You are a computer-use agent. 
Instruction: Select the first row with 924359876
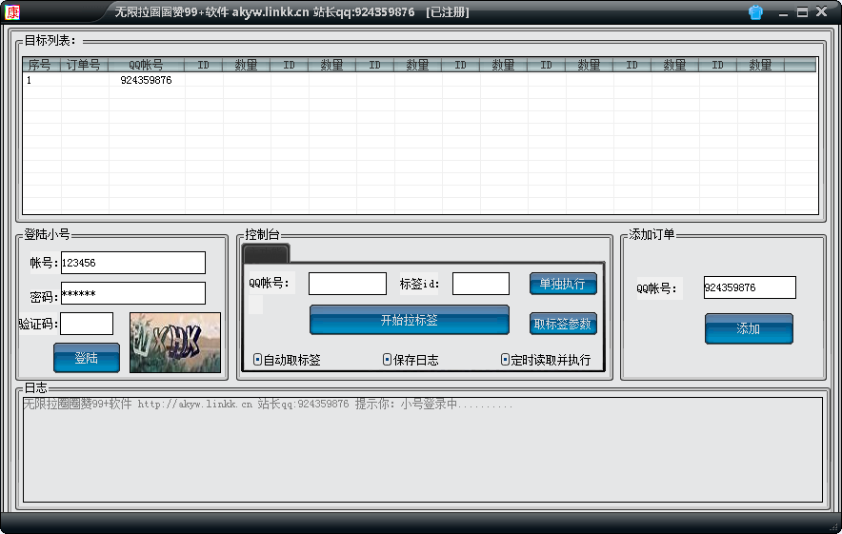[146, 81]
